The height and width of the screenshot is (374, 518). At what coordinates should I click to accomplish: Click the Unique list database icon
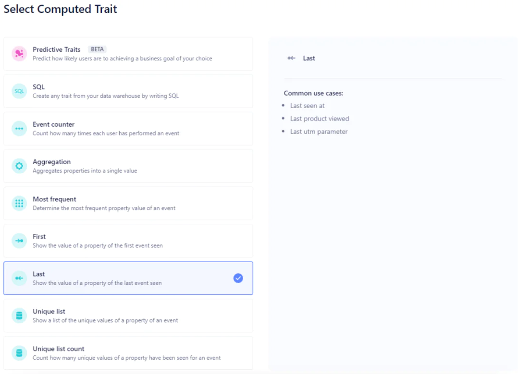19,315
